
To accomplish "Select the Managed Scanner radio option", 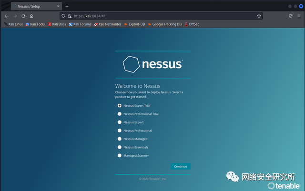I will 120,155.
